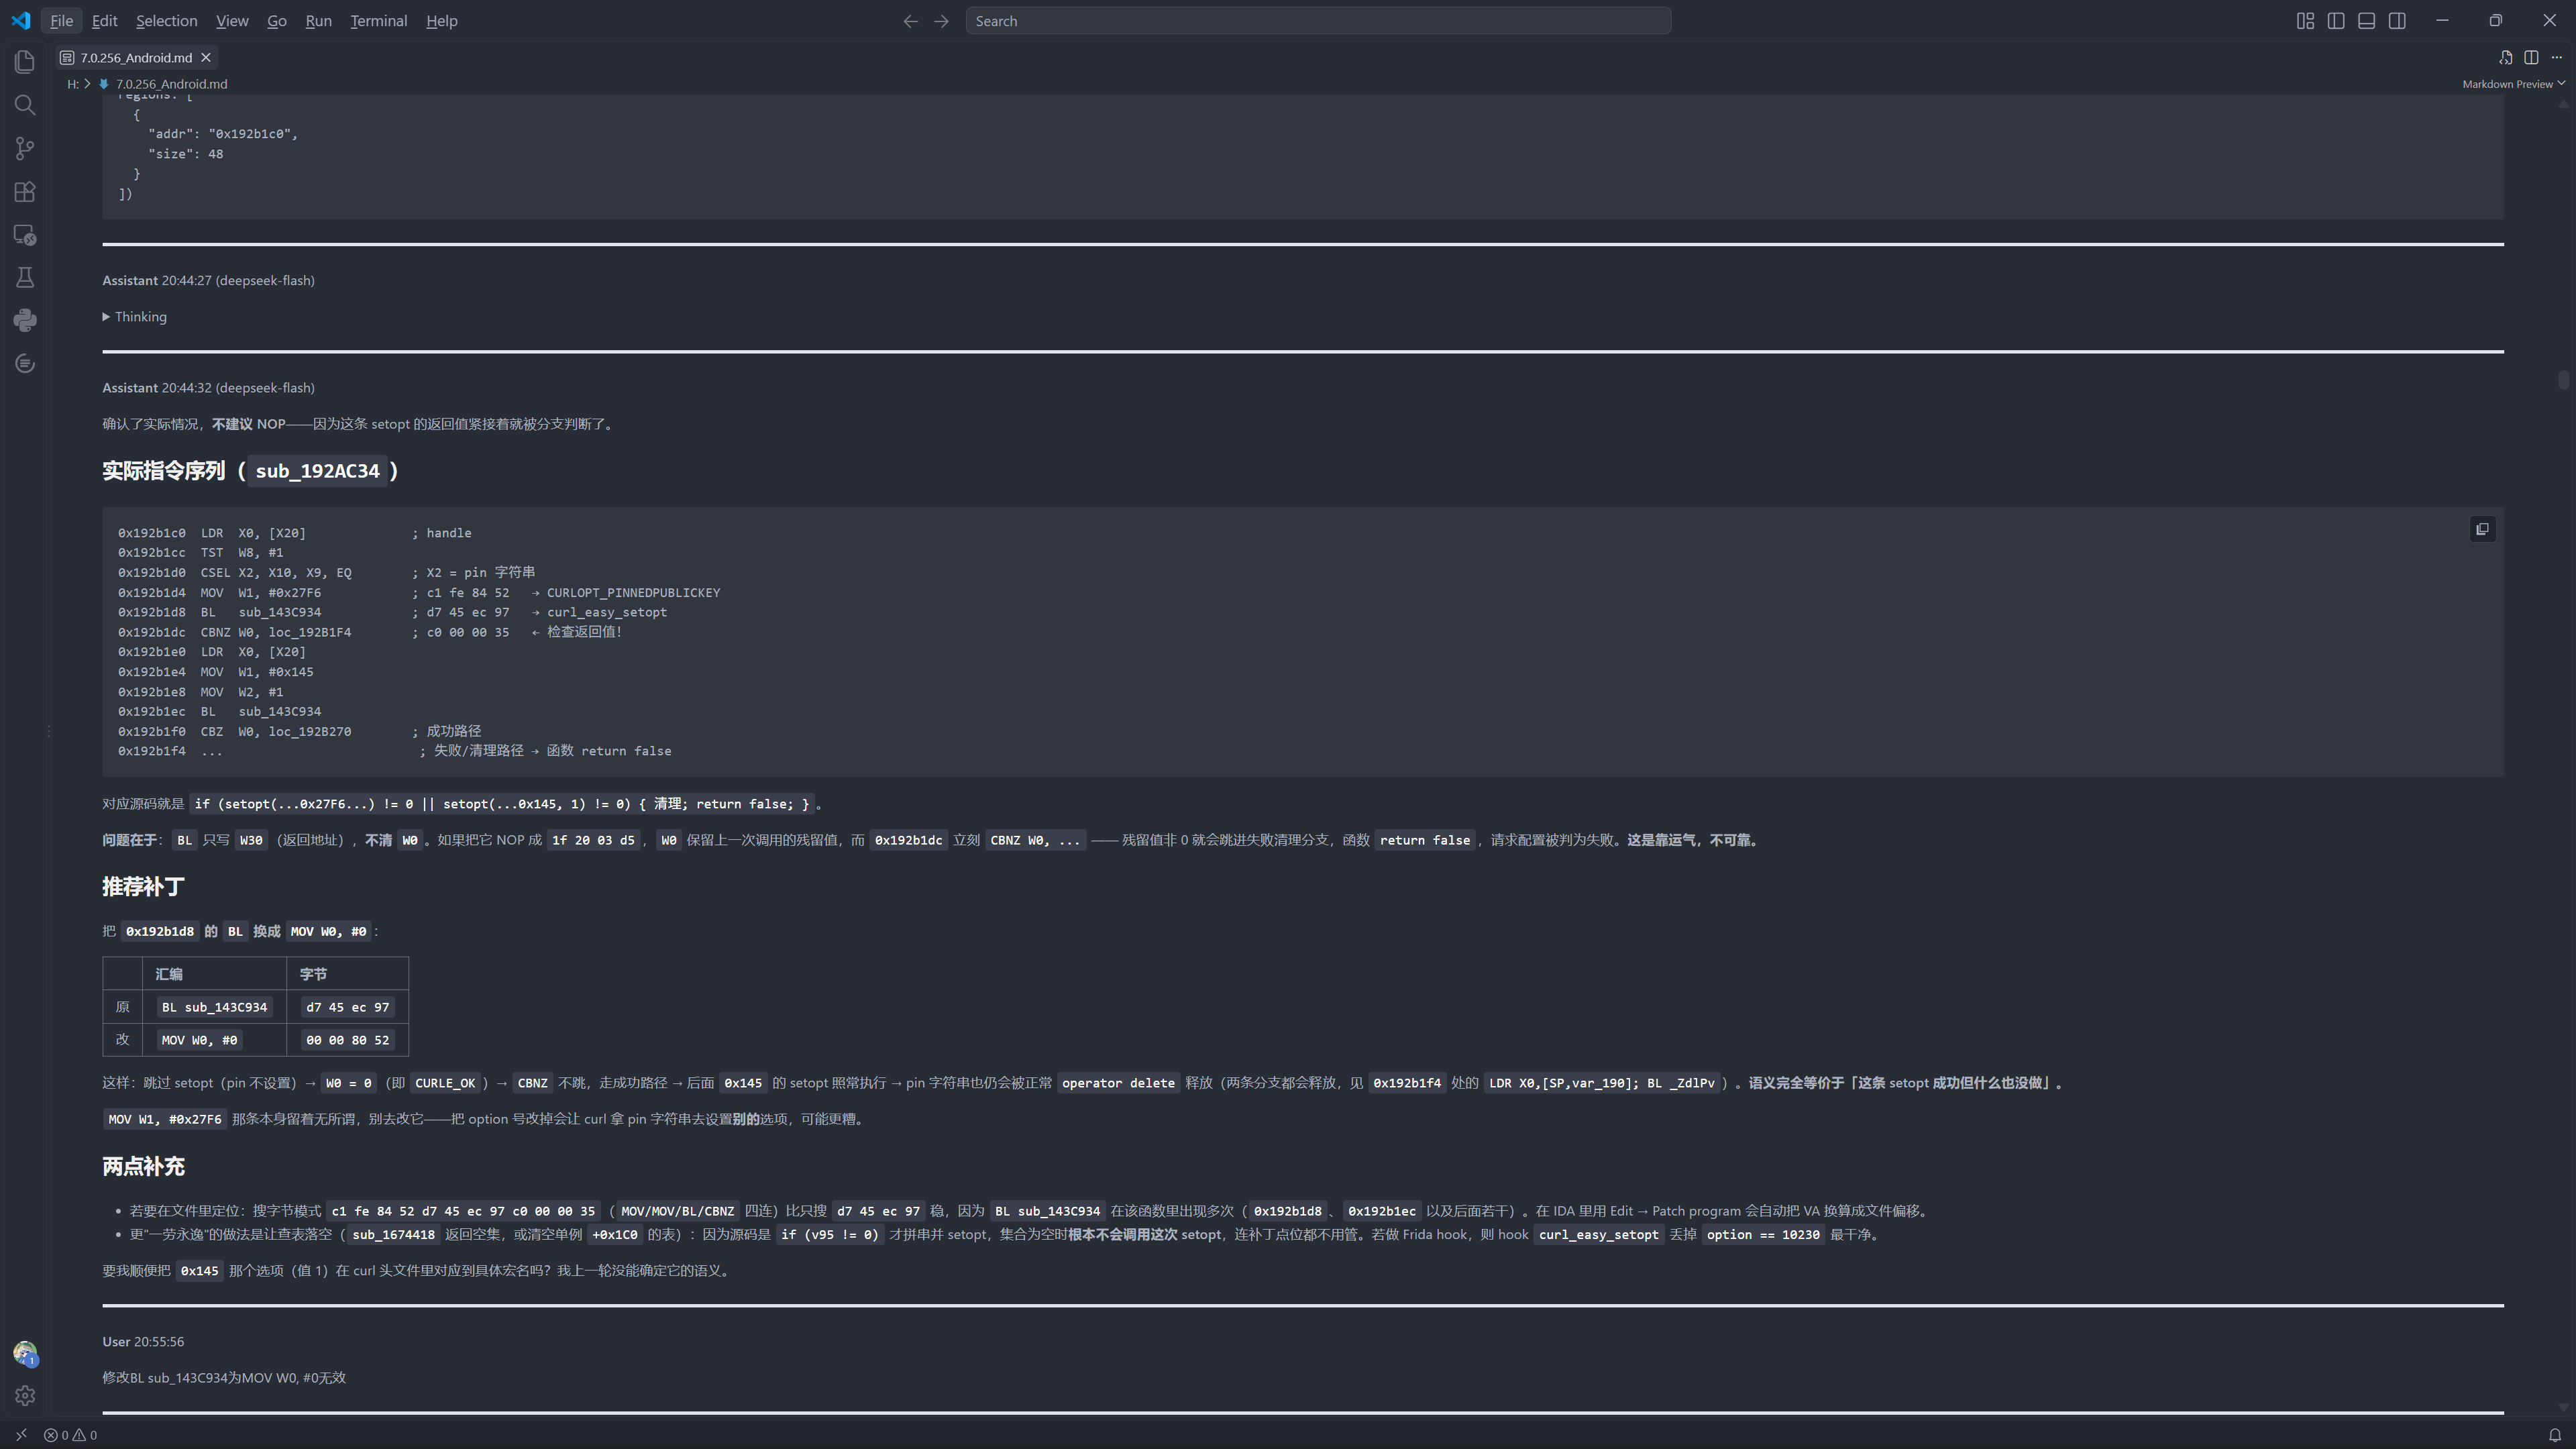Open the Remote Explorer view
Viewport: 2576px width, 1449px height.
coord(25,235)
